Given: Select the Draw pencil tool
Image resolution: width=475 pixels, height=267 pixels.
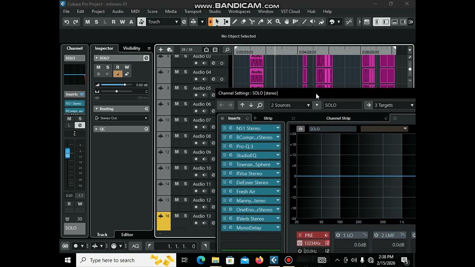Looking at the screenshot, I should 235,22.
